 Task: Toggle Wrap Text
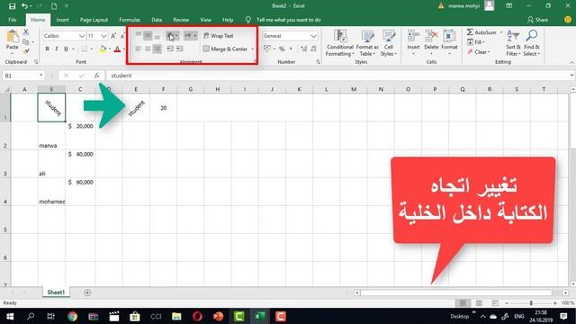point(219,36)
